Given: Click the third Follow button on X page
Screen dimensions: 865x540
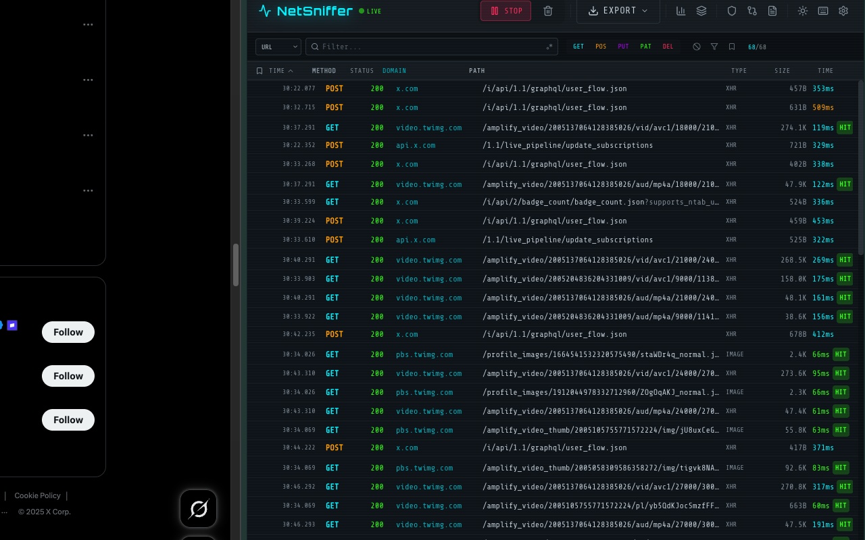Looking at the screenshot, I should (x=68, y=420).
